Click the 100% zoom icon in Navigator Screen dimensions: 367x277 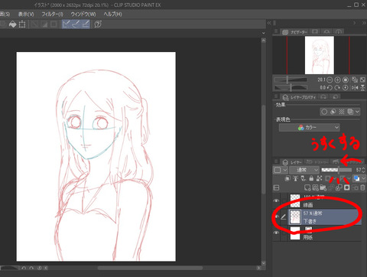[346, 80]
